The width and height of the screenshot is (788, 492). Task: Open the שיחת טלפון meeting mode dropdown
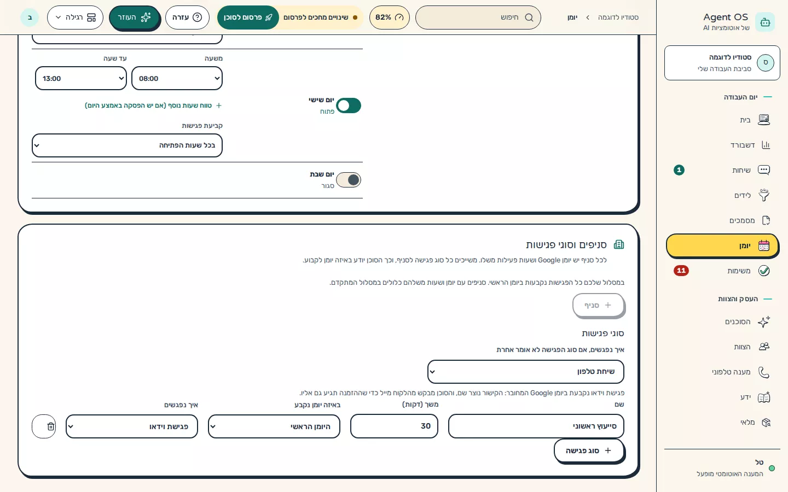click(525, 372)
